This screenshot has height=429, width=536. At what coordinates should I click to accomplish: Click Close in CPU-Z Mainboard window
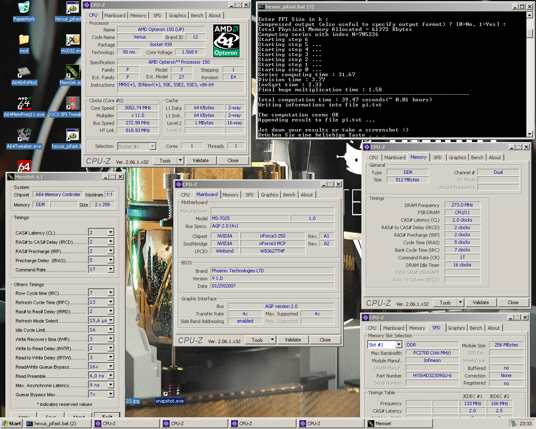click(x=325, y=340)
